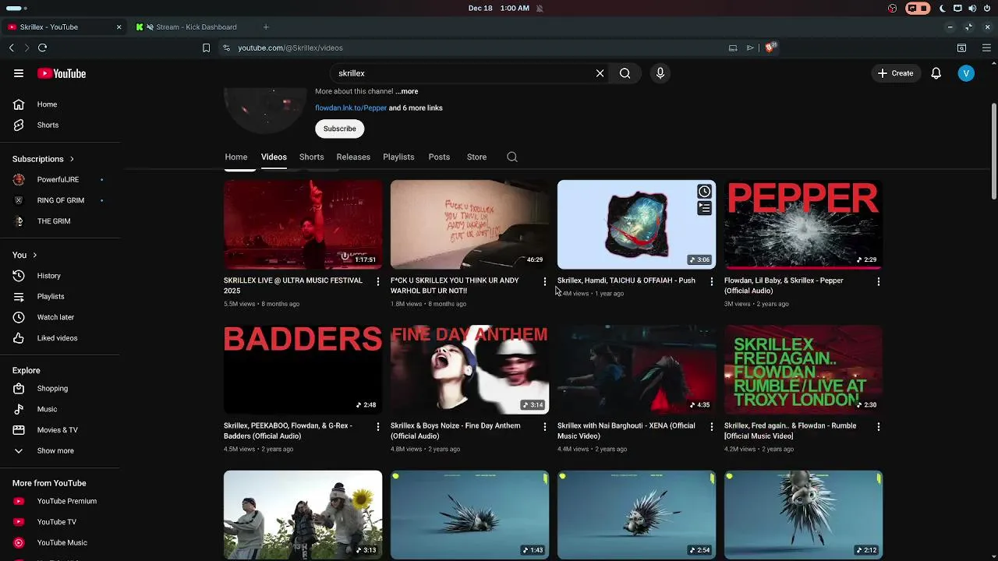Play SKRILLEX LIVE @ ULTRA thumbnail
The image size is (998, 561).
click(303, 224)
